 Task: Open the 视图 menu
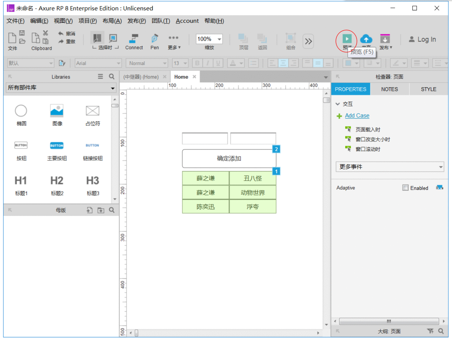[x=63, y=21]
